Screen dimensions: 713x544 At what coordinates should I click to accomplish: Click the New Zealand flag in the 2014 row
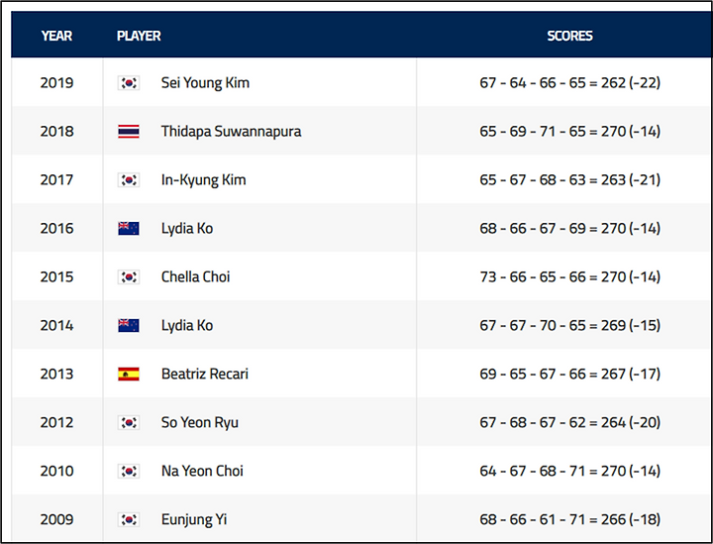[129, 326]
